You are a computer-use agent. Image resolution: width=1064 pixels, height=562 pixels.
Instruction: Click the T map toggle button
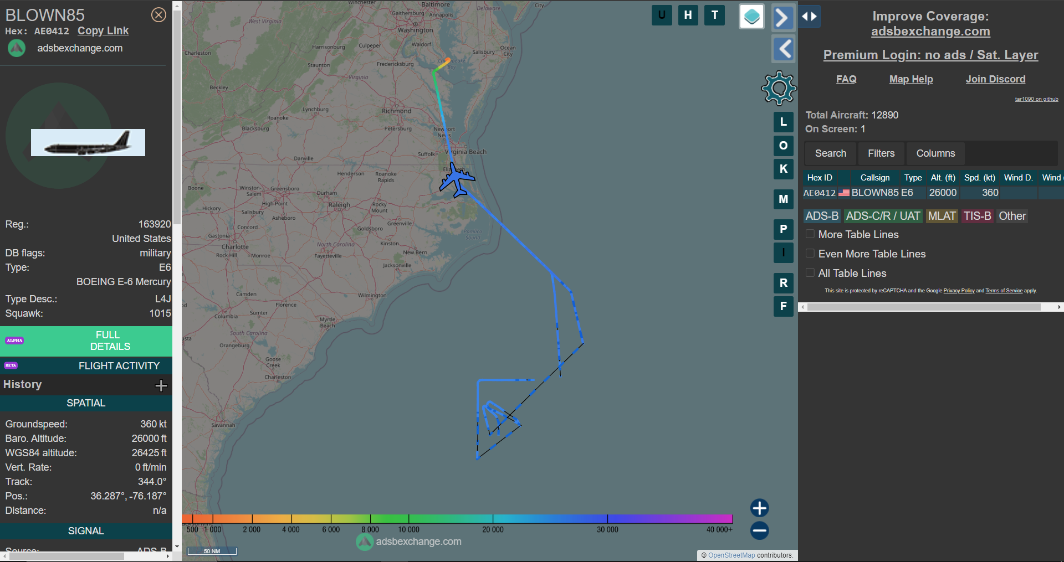(714, 15)
